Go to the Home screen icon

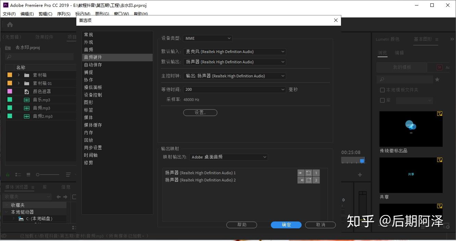coord(10,25)
